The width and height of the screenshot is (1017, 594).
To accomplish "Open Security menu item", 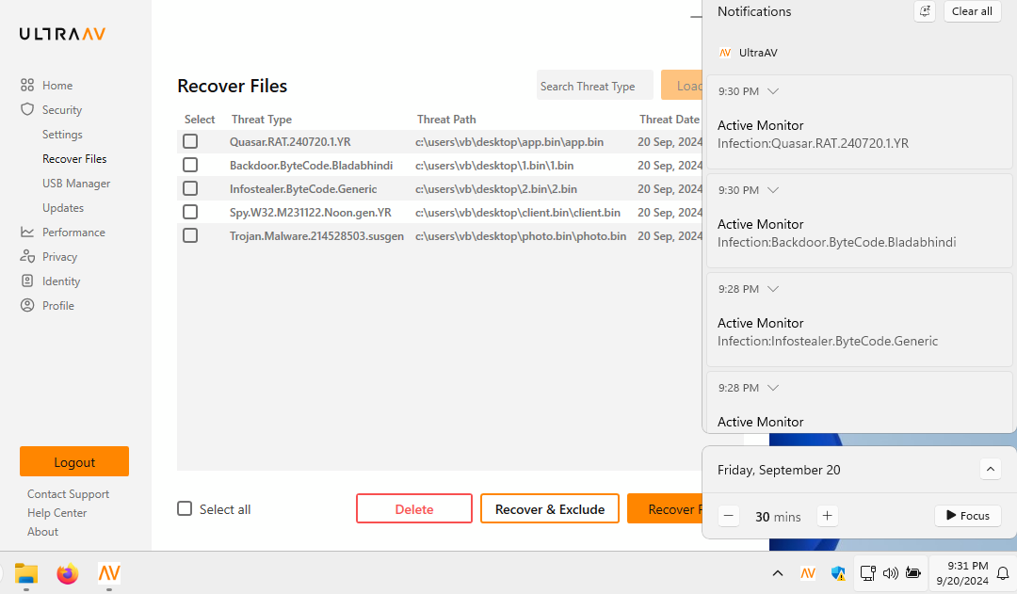I will click(x=62, y=110).
